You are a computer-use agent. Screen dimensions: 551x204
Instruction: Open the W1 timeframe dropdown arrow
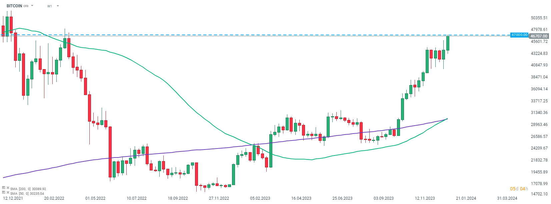[x=58, y=6]
